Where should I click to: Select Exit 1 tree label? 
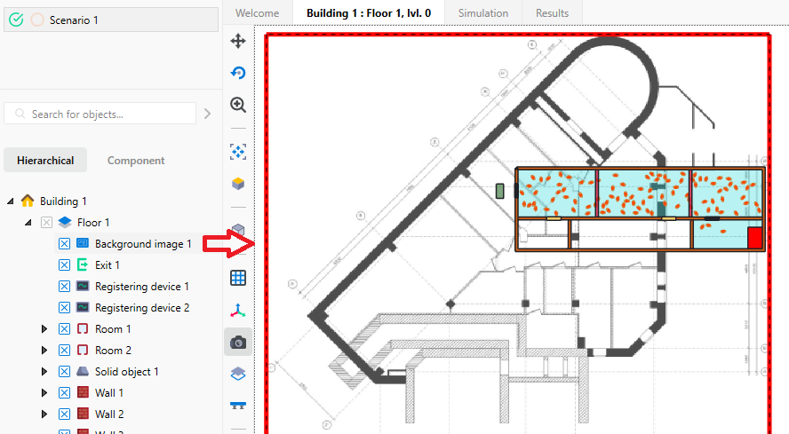(x=108, y=265)
